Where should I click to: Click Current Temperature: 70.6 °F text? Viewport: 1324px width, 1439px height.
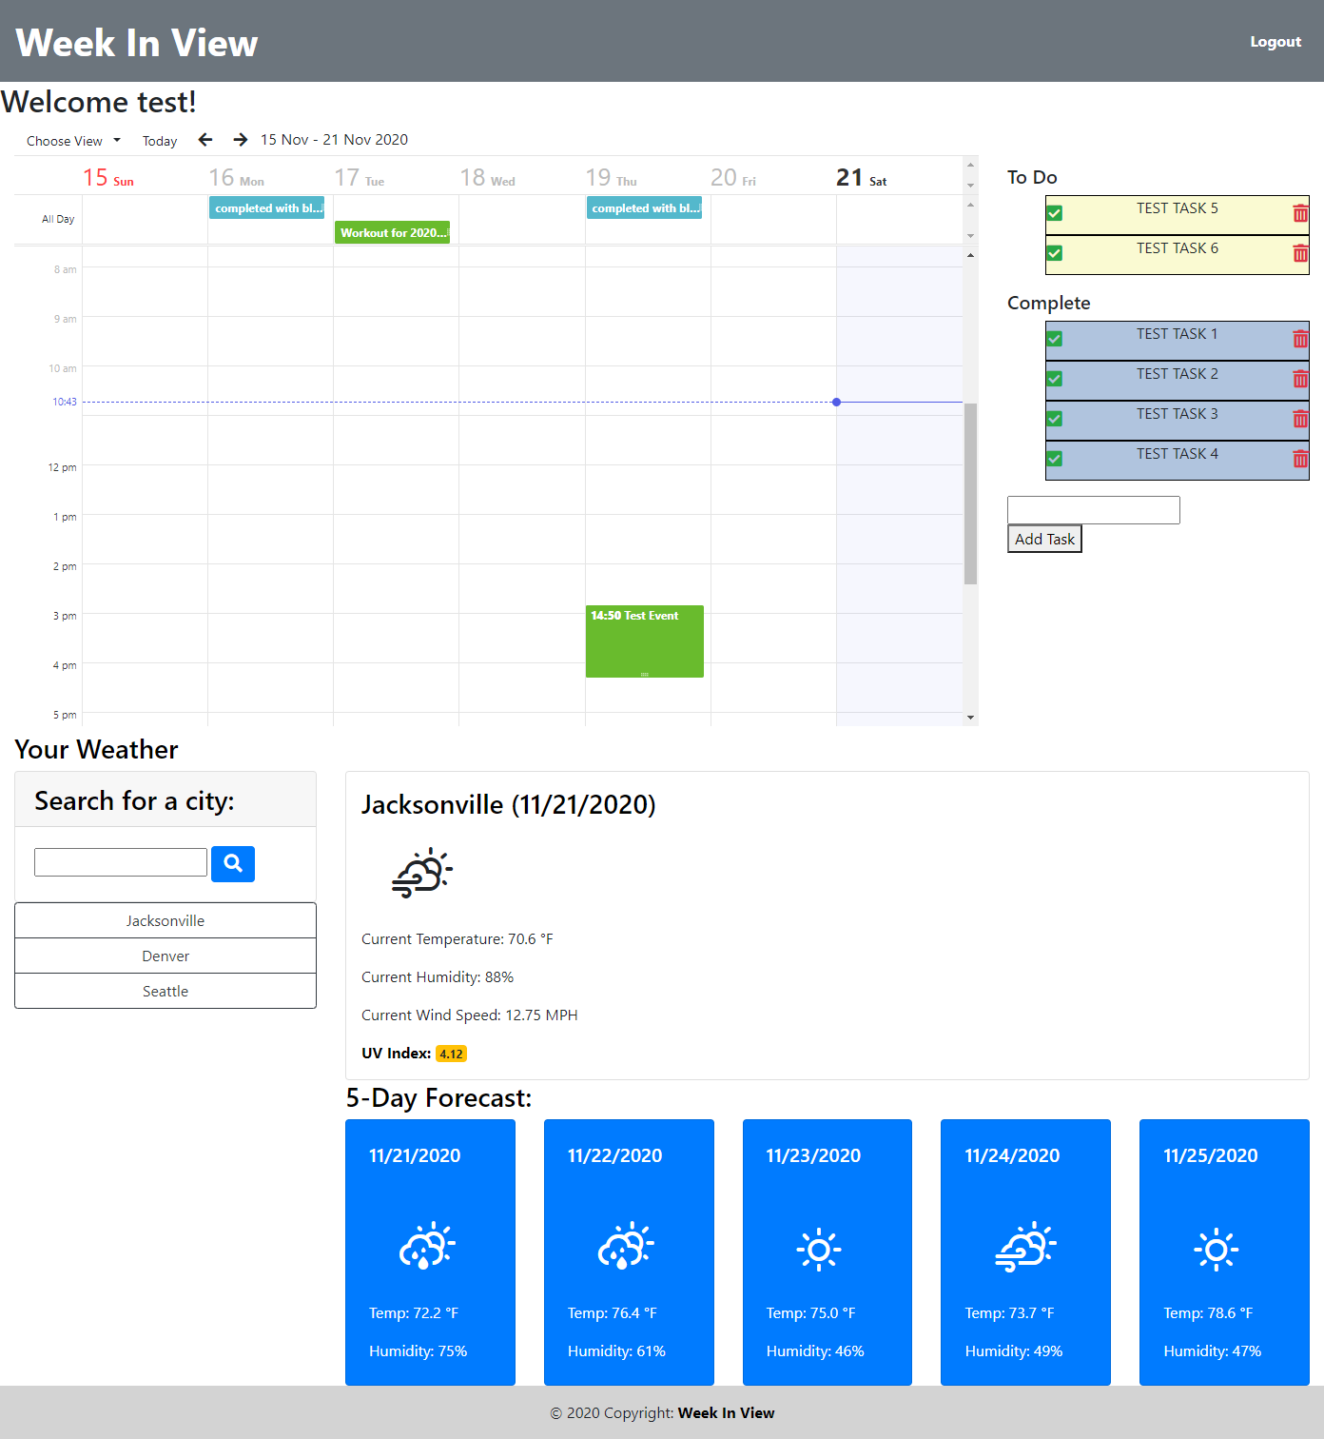click(458, 939)
